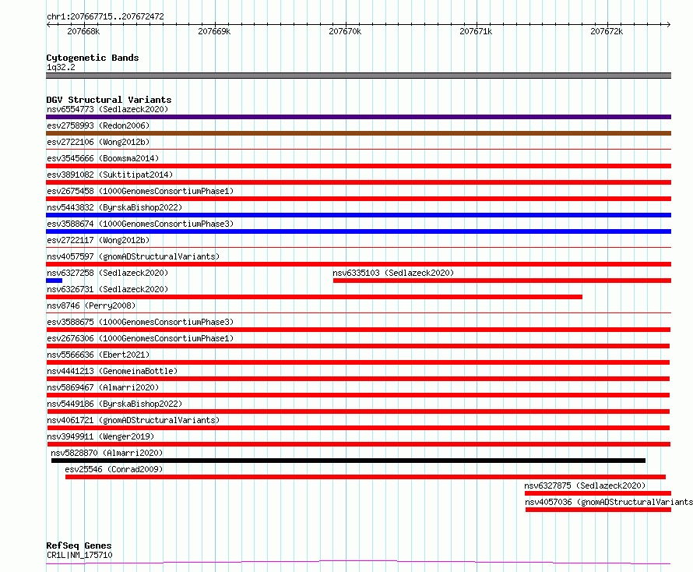Select the red nsv6335103 variant bar

(502, 281)
